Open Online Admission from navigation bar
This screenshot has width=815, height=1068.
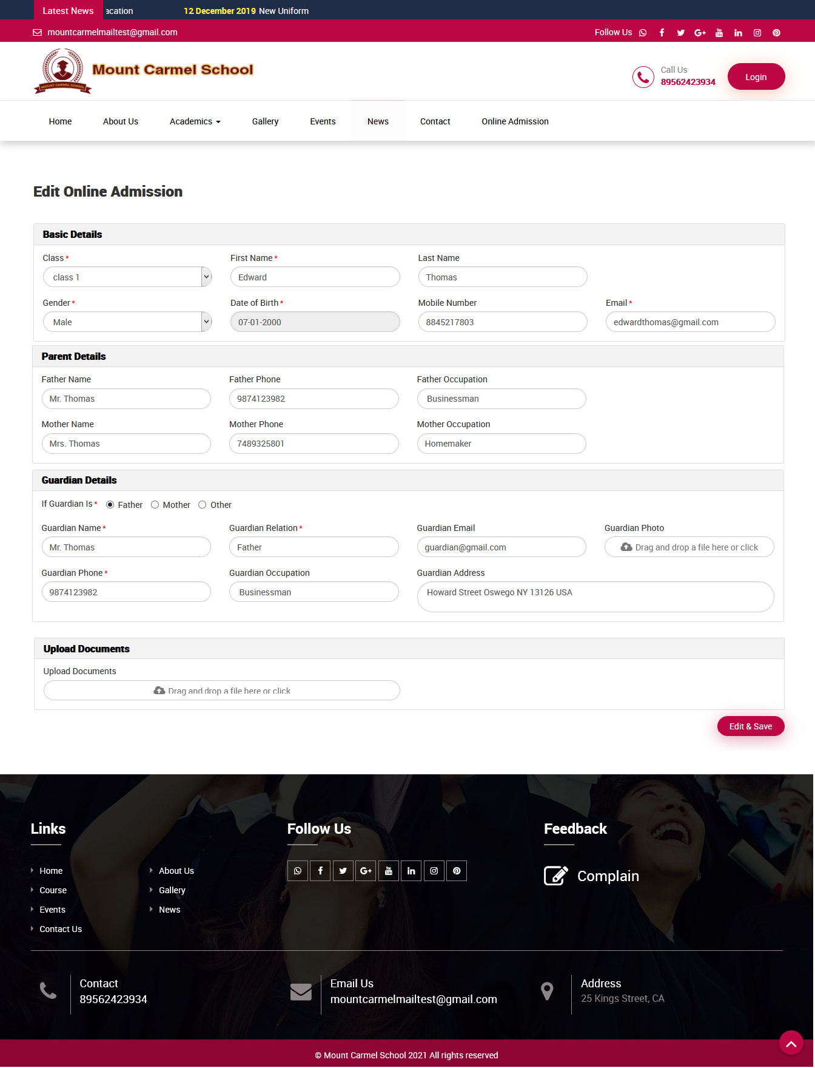[515, 121]
